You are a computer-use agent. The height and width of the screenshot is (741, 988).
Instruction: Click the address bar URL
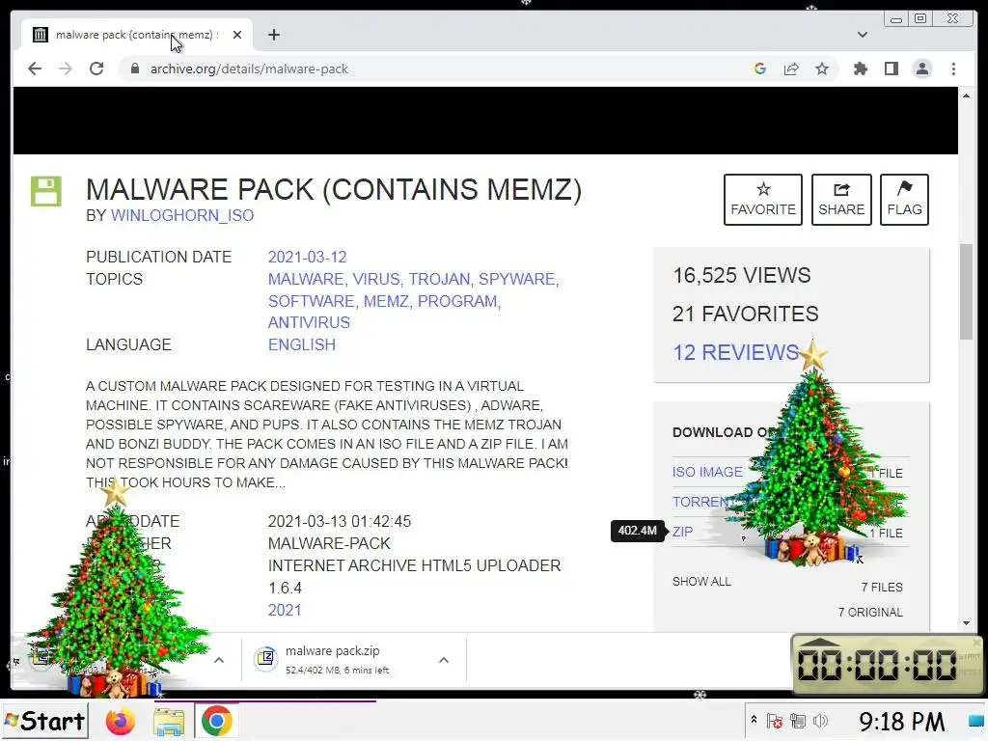pyautogui.click(x=249, y=69)
